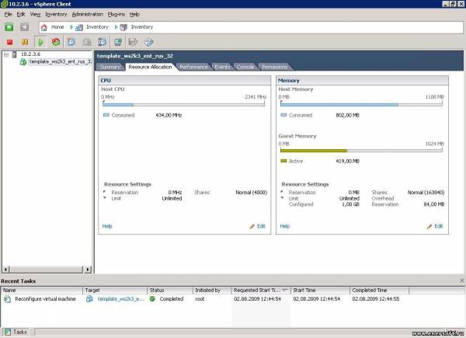
Task: Open template_ws2k3 target link in Recent Tasks
Action: (x=121, y=298)
